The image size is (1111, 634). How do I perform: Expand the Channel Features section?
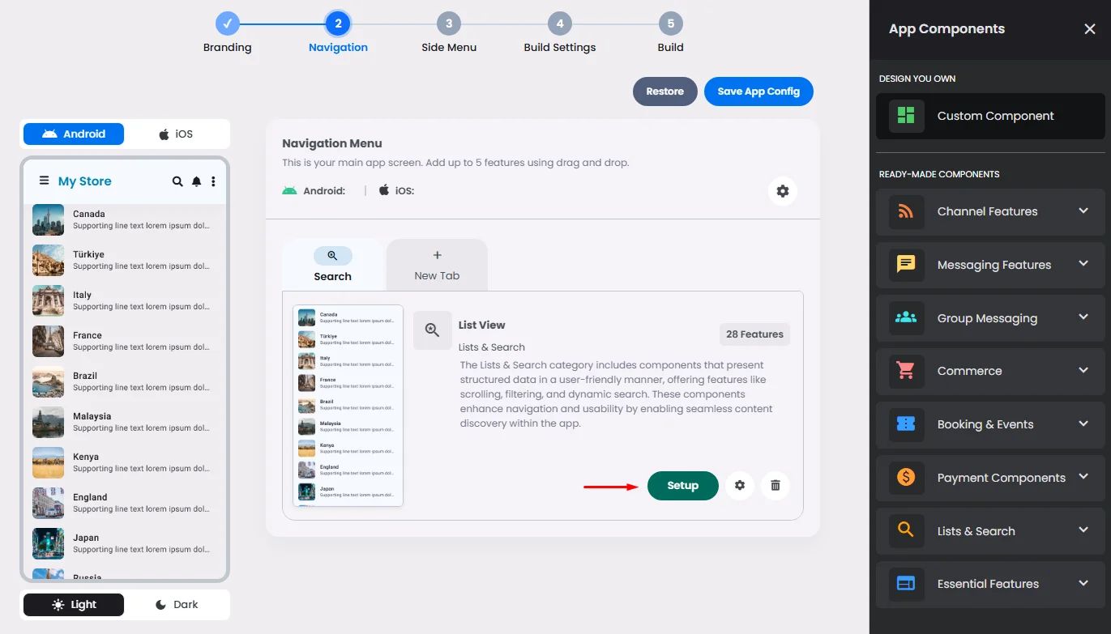990,211
